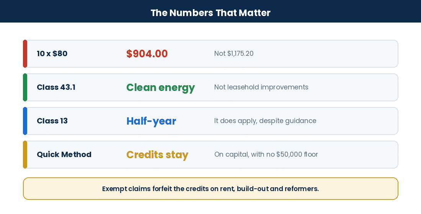Image resolution: width=421 pixels, height=214 pixels.
Task: Click the green Clean energy text
Action: tap(161, 88)
